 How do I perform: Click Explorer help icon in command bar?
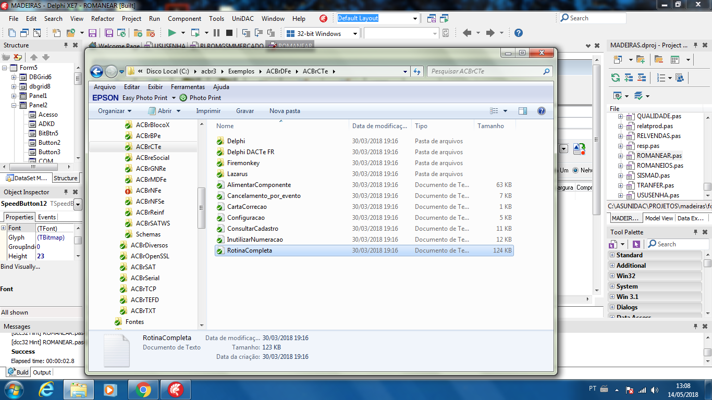point(541,111)
